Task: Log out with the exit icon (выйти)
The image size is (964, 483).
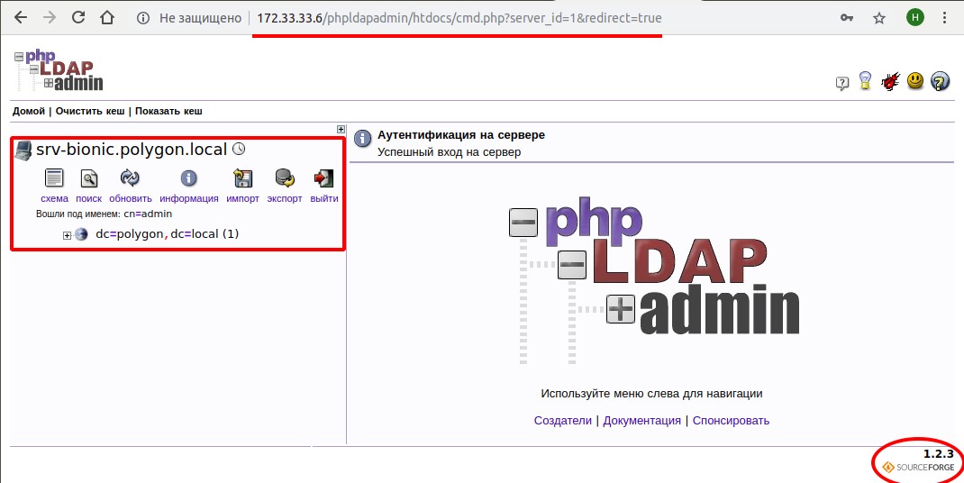Action: [x=324, y=178]
